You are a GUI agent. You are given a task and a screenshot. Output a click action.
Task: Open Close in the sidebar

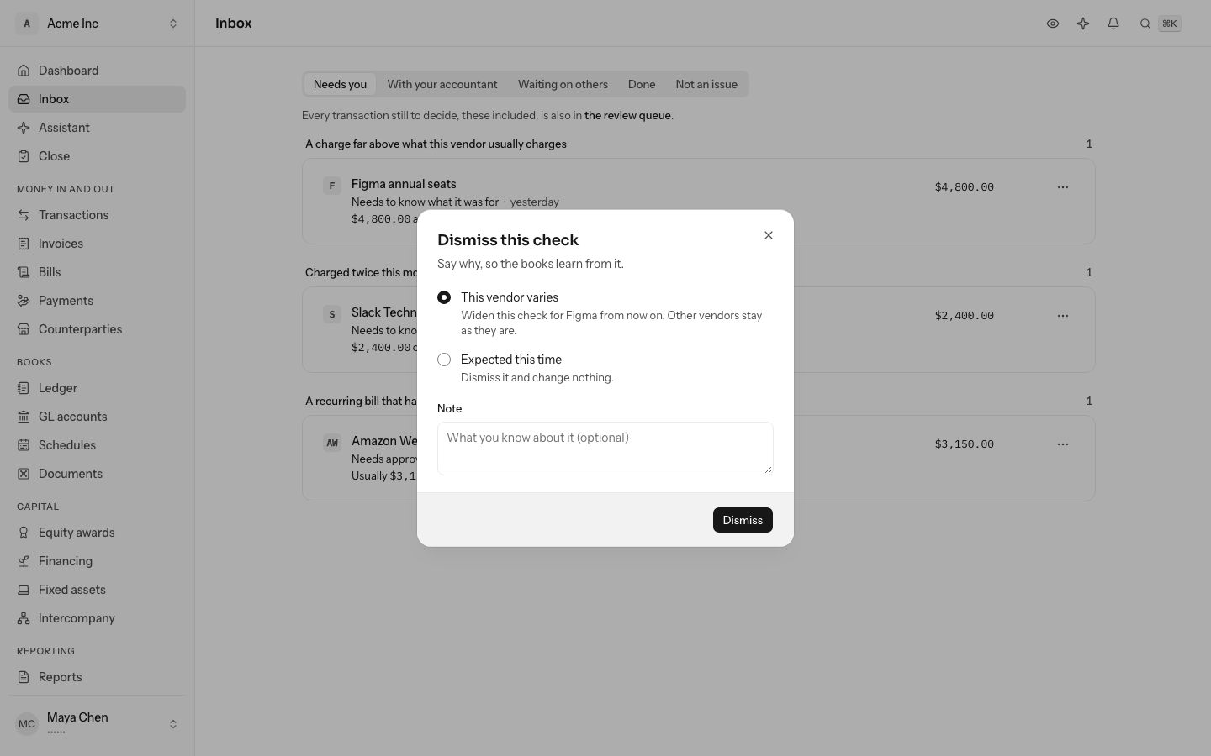tap(98, 156)
